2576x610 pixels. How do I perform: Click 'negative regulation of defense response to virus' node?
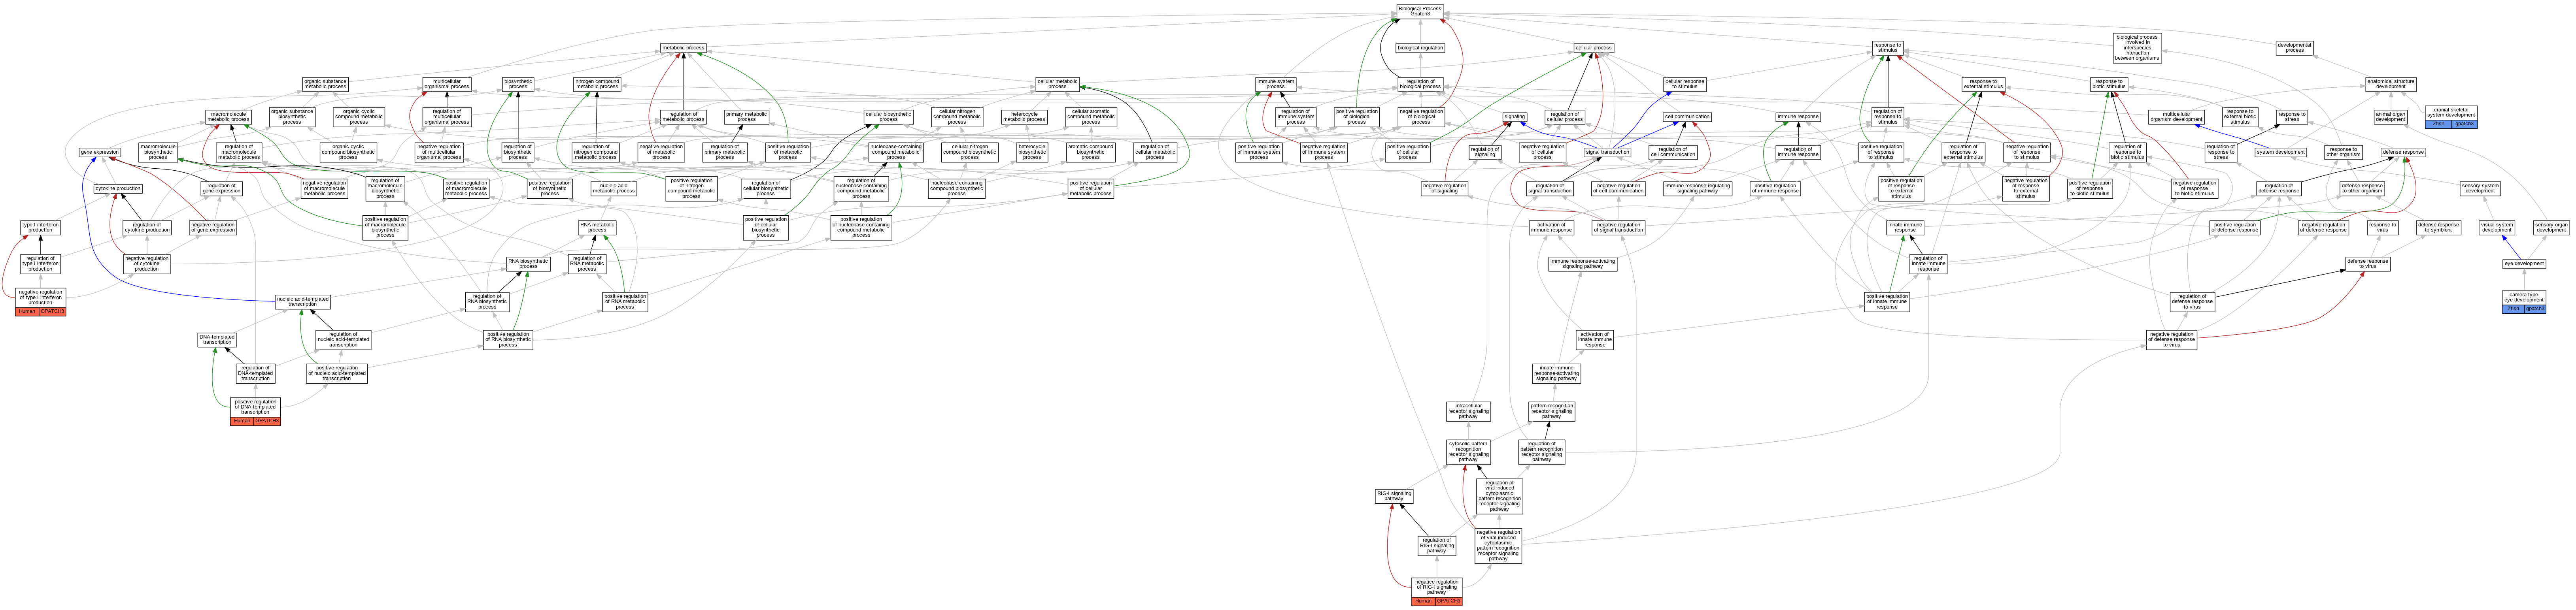[x=2171, y=340]
